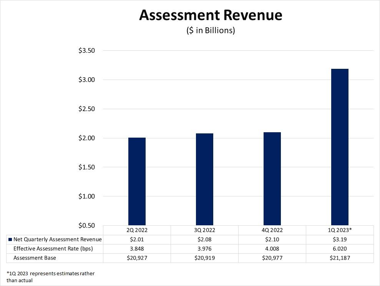Click the $20,927 assessment base cell
380x286 pixels.
click(x=137, y=258)
